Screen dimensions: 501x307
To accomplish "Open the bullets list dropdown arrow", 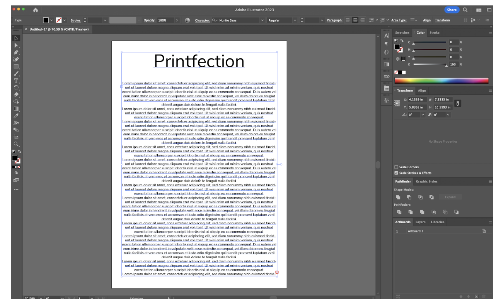I will tap(377, 20).
